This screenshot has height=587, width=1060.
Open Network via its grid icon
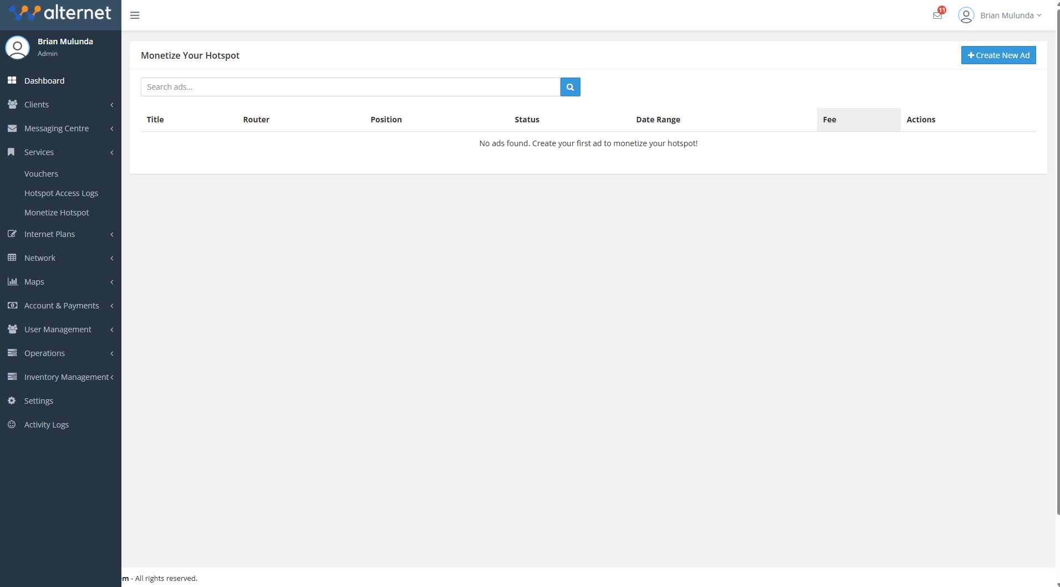coord(12,258)
